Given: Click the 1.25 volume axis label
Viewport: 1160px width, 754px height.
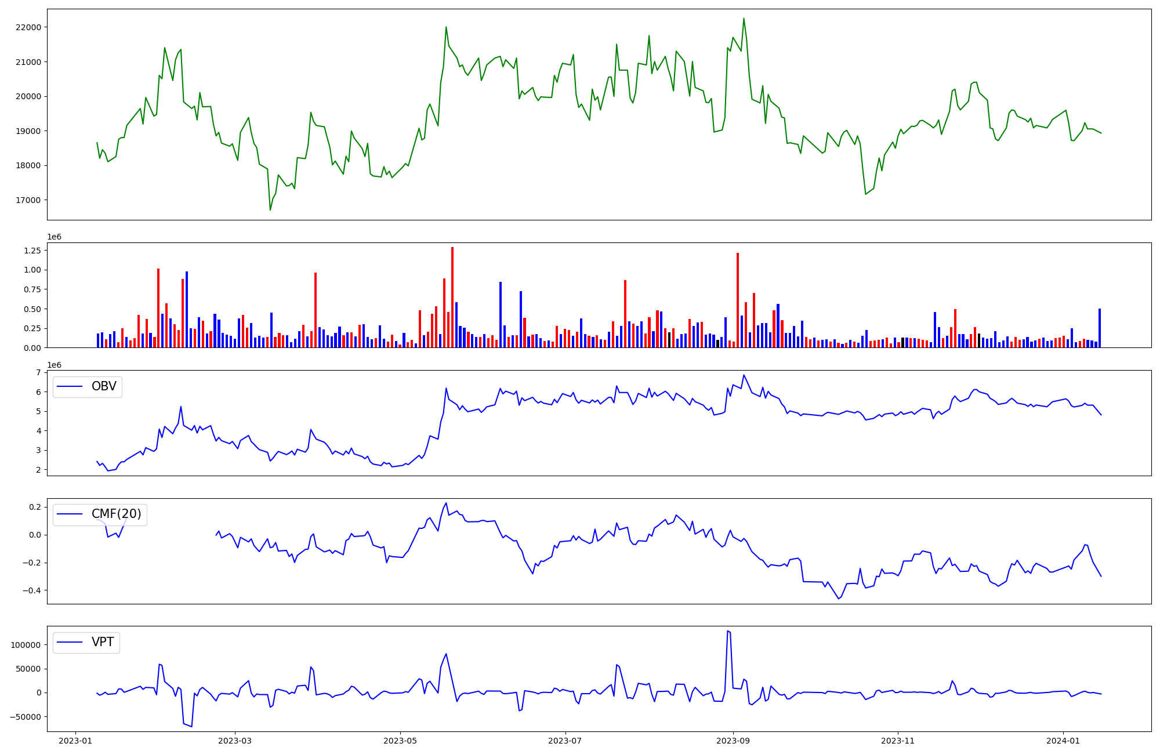Looking at the screenshot, I should click(32, 251).
